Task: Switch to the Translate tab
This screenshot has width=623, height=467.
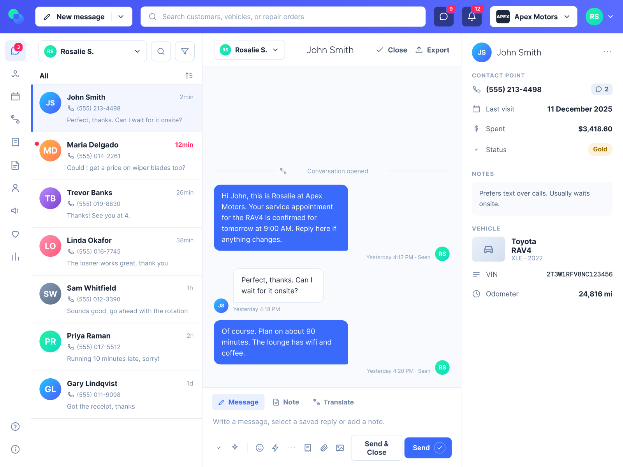Action: coord(334,402)
